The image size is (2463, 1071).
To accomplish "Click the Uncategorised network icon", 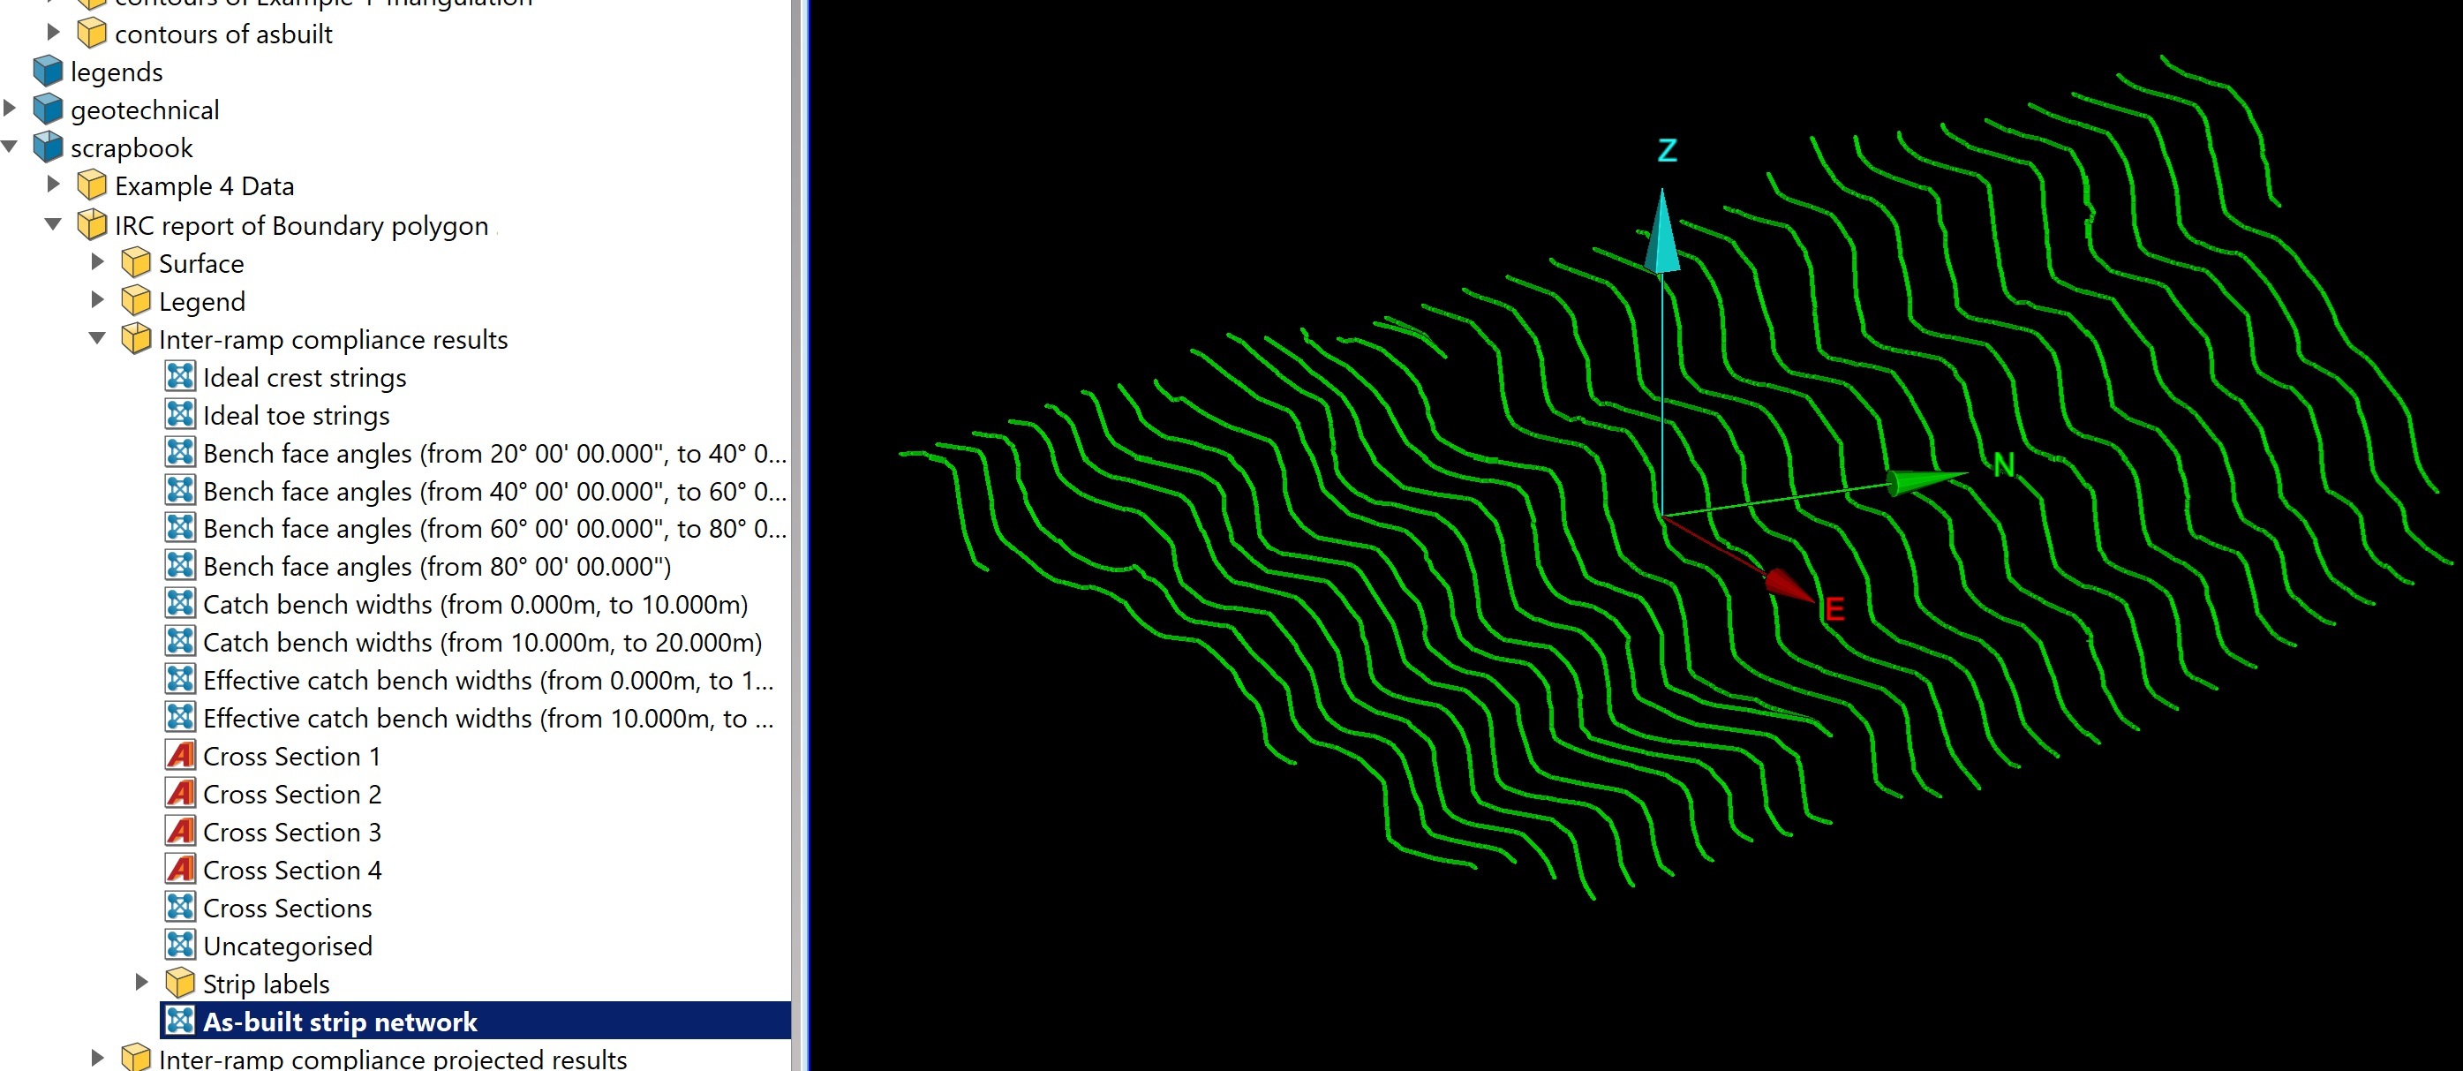I will (180, 945).
